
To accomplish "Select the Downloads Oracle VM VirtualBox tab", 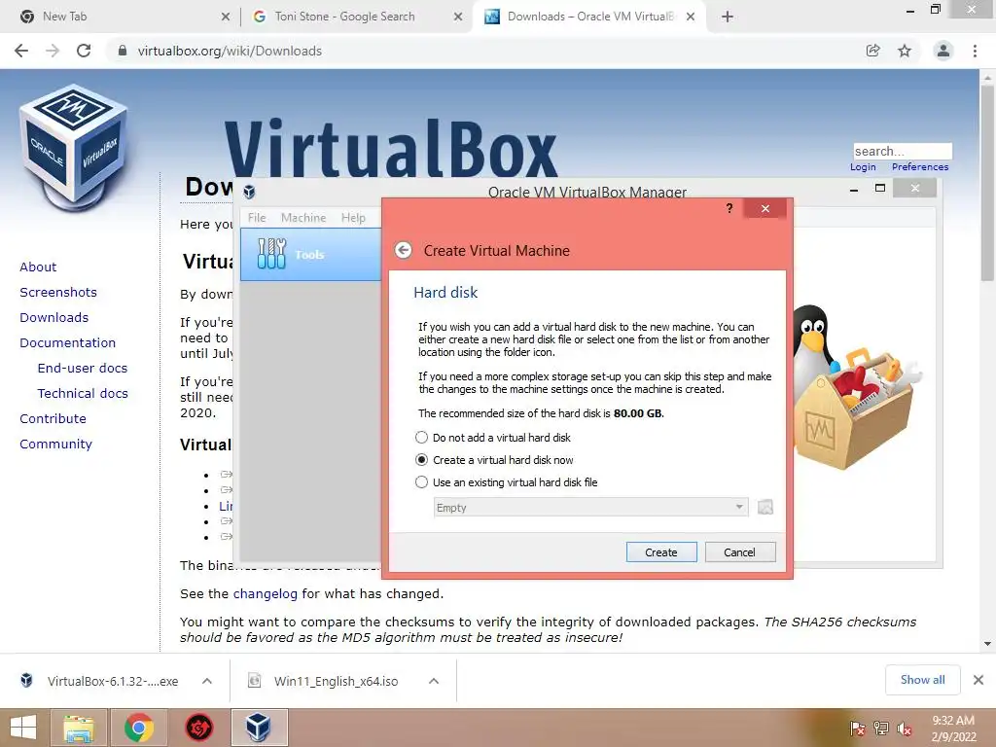I will click(587, 17).
